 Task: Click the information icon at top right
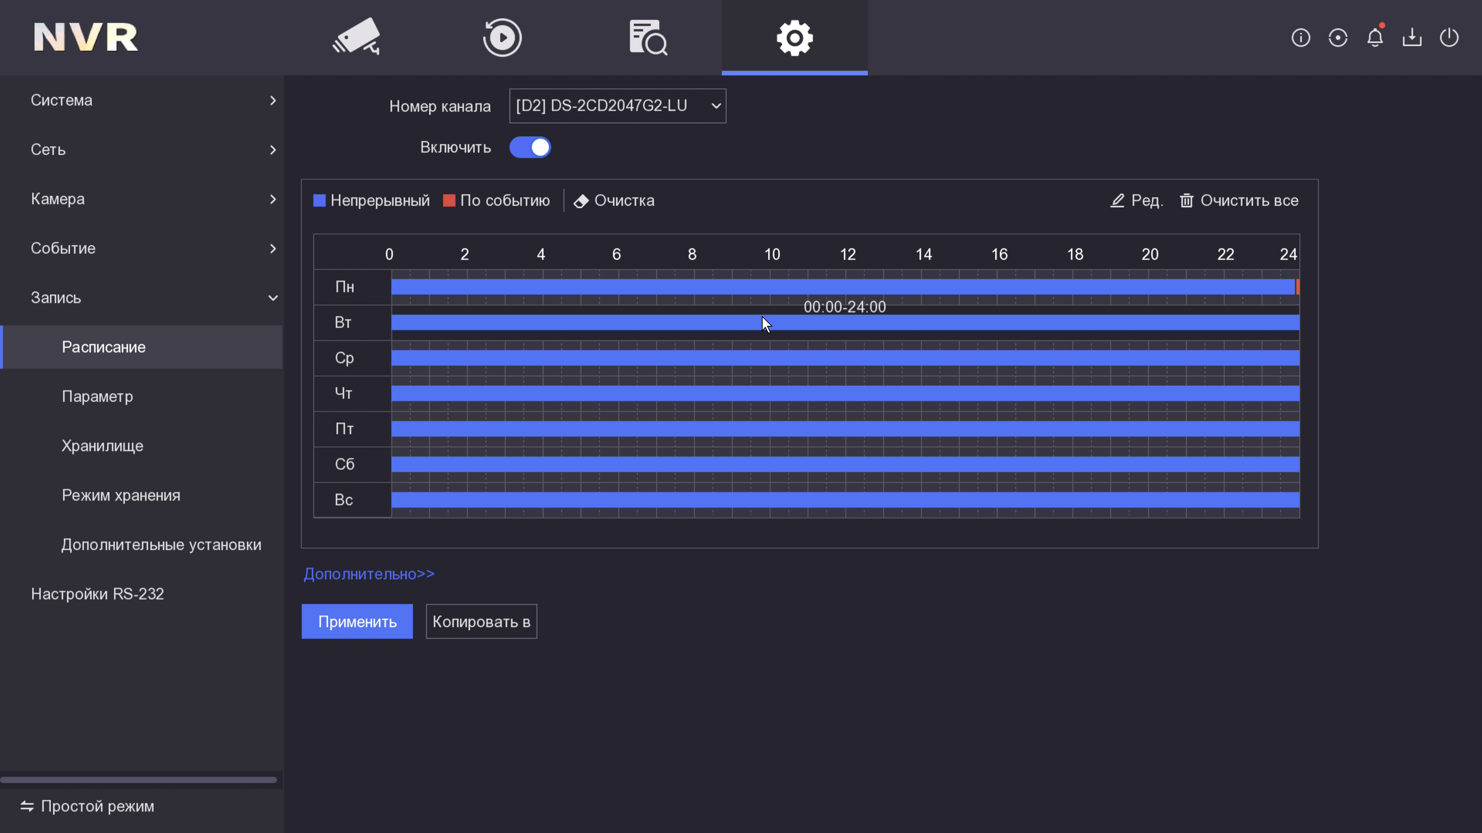click(x=1300, y=38)
